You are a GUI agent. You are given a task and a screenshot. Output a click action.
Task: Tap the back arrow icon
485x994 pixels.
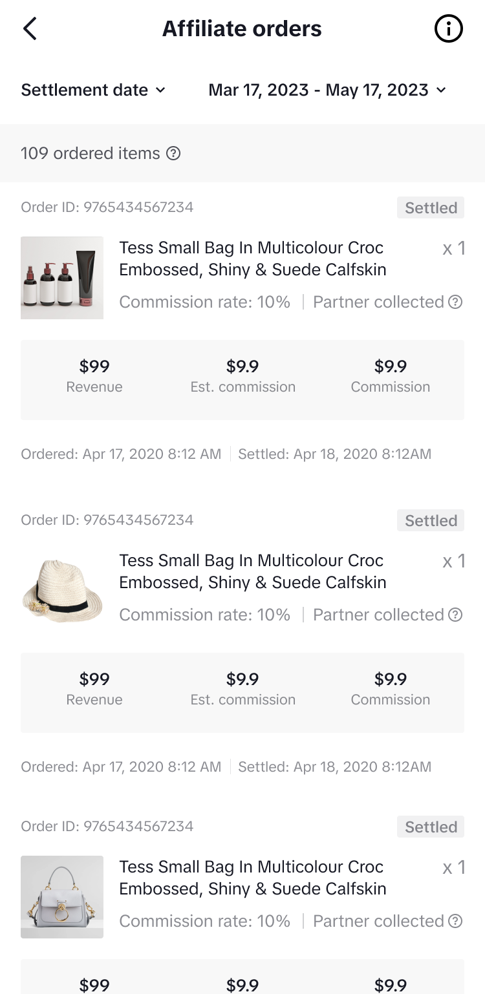tap(30, 29)
